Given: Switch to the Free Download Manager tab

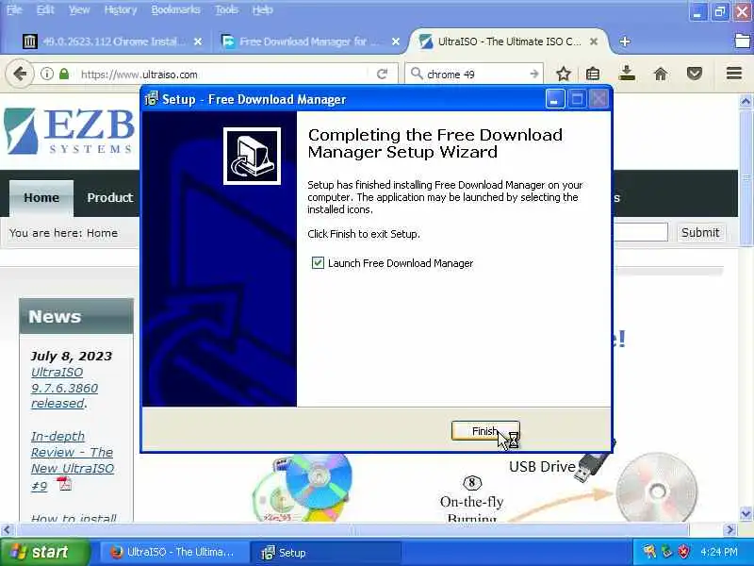Looking at the screenshot, I should [303, 42].
